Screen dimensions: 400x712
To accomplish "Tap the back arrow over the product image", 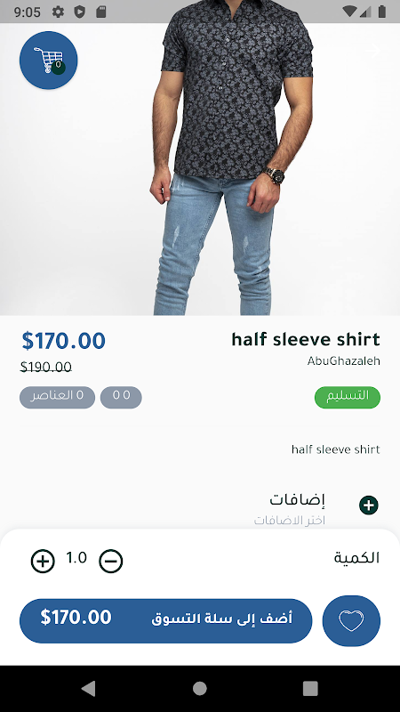I will pyautogui.click(x=372, y=51).
